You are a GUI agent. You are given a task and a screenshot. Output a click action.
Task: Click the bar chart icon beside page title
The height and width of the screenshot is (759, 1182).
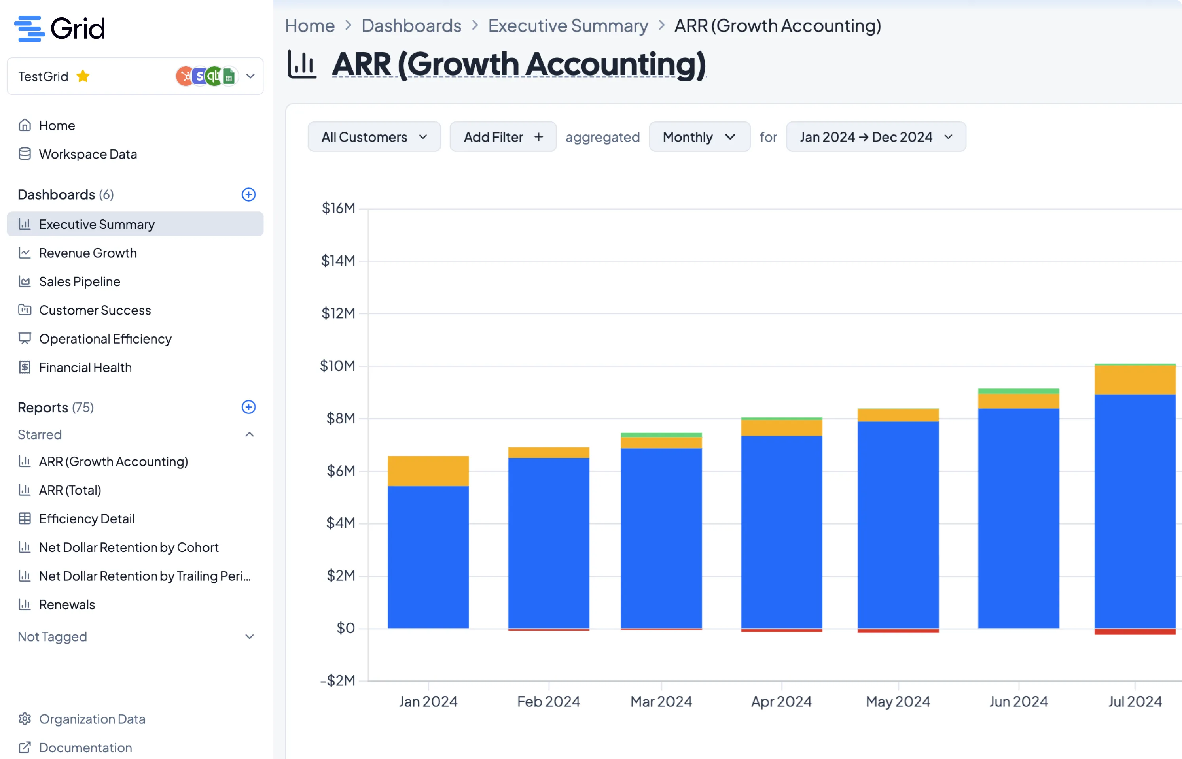302,64
